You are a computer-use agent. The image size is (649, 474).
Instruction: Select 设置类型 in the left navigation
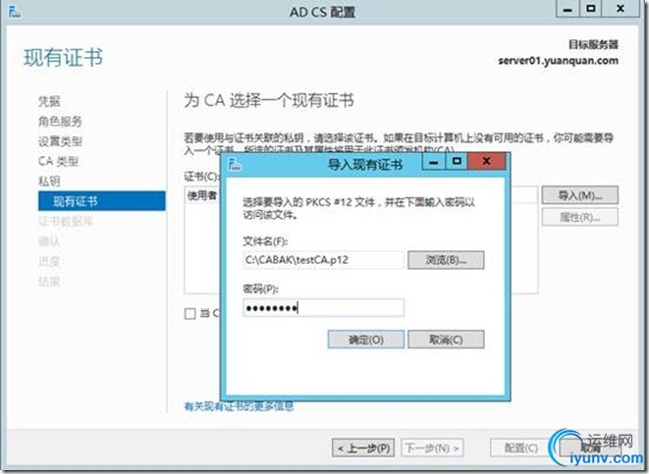60,141
